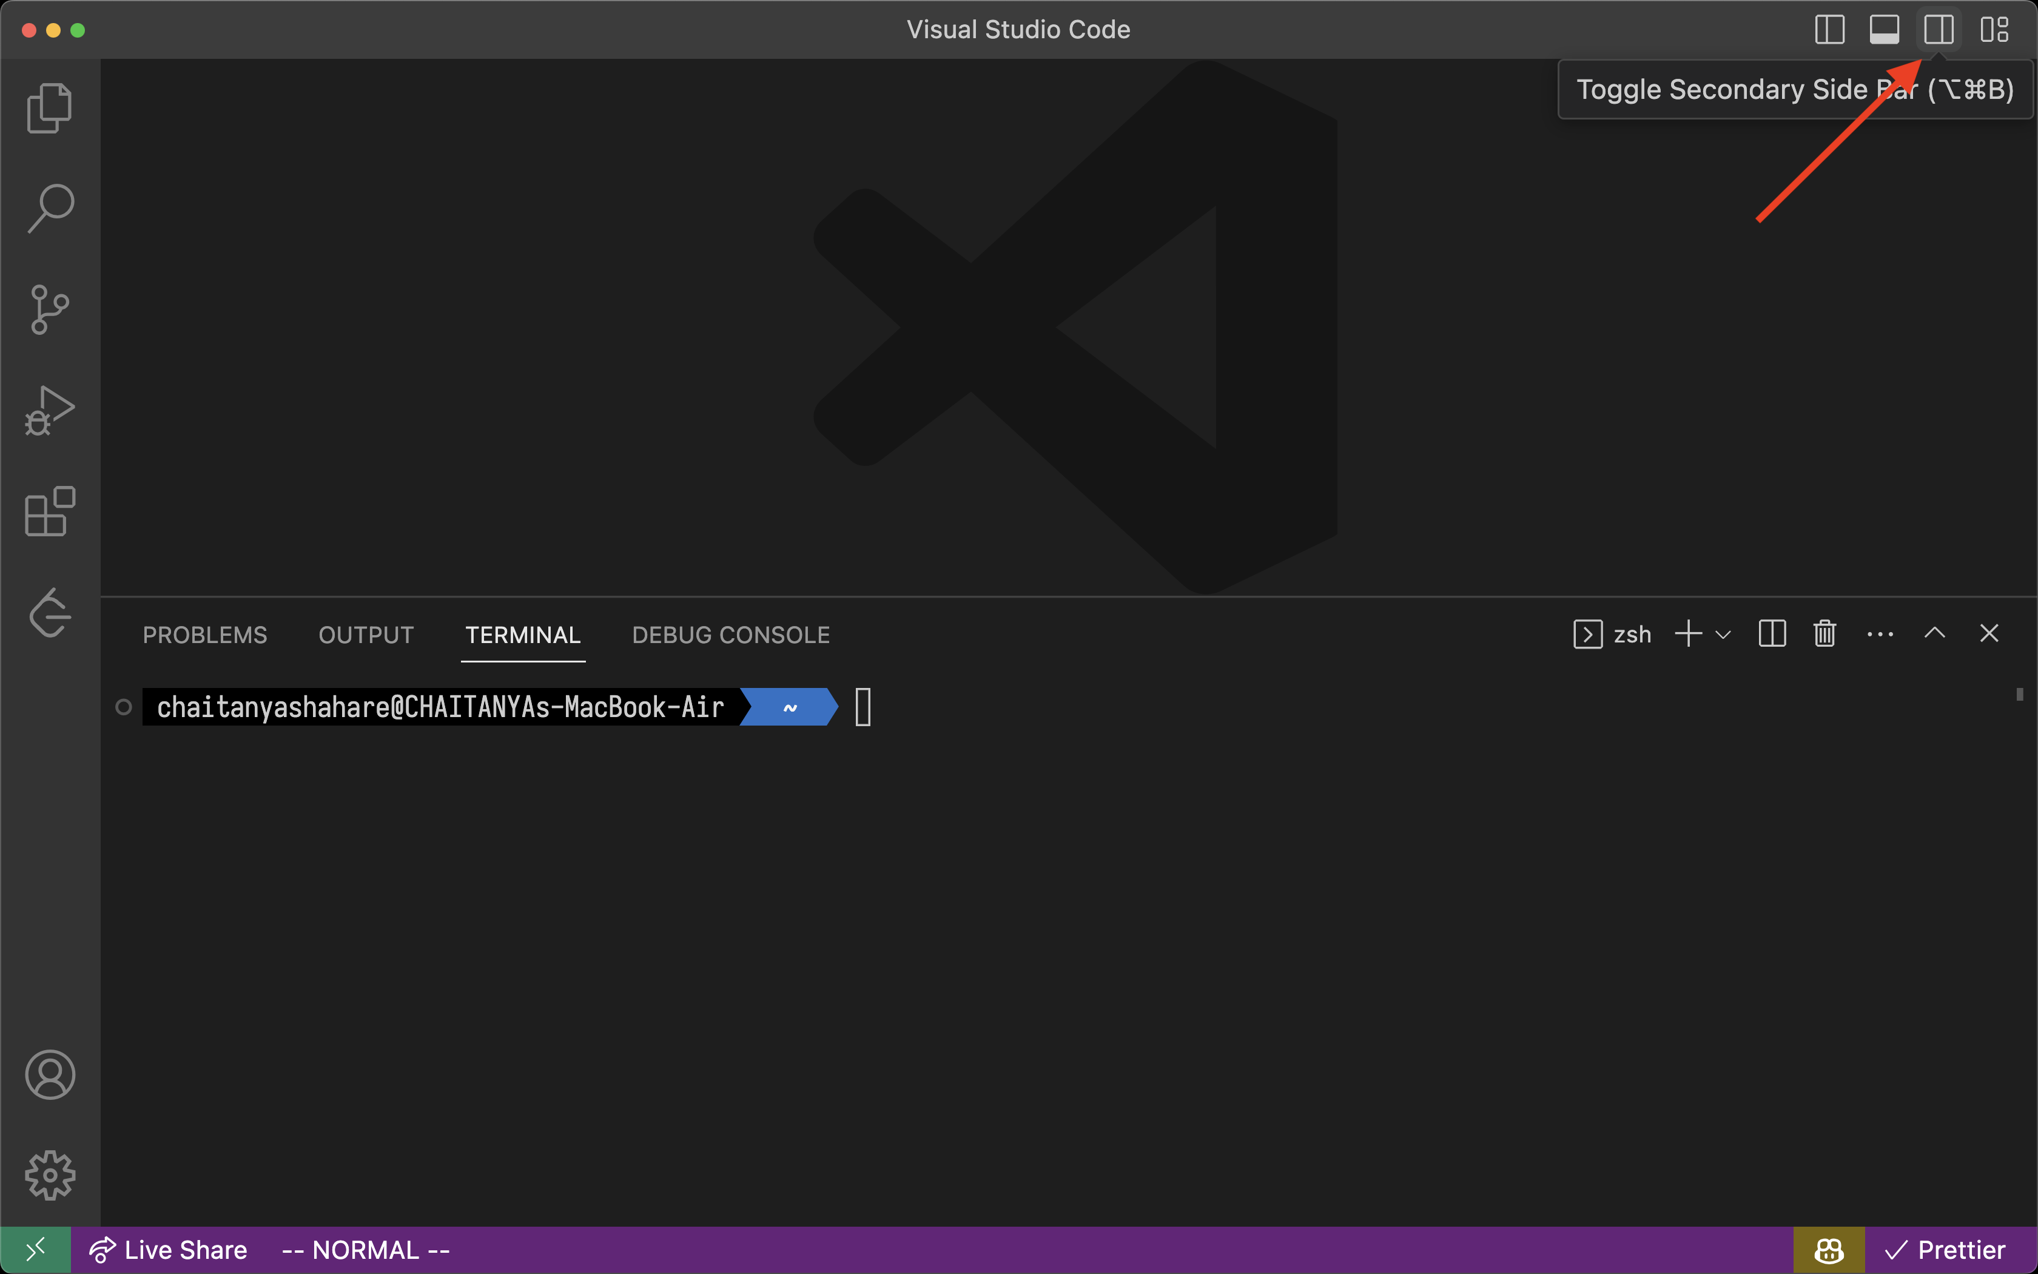This screenshot has height=1274, width=2038.
Task: Click the blue tilde directory segment
Action: 789,707
